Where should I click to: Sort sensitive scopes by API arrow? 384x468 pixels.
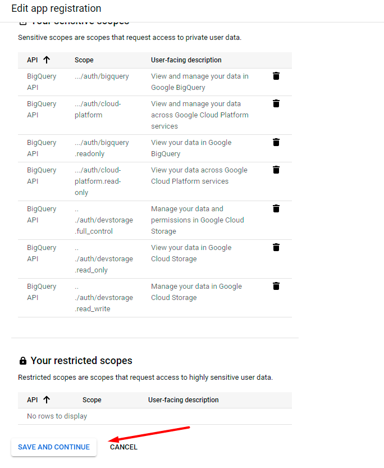[x=47, y=60]
